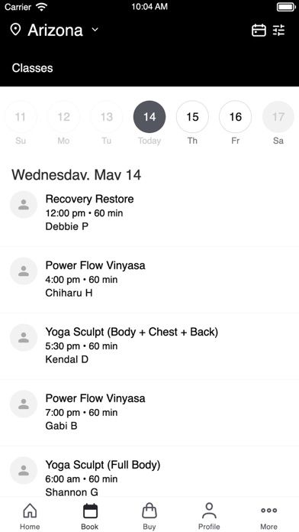Image resolution: width=299 pixels, height=532 pixels.
Task: Select Friday 16 date circle
Action: click(236, 117)
